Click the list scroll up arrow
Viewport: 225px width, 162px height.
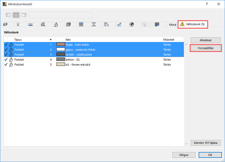click(x=186, y=44)
